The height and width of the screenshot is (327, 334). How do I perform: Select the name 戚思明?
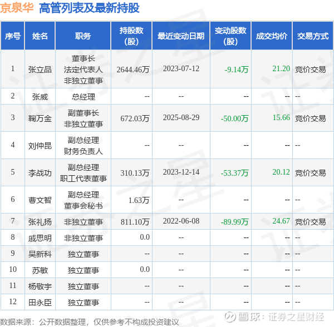click(x=40, y=238)
